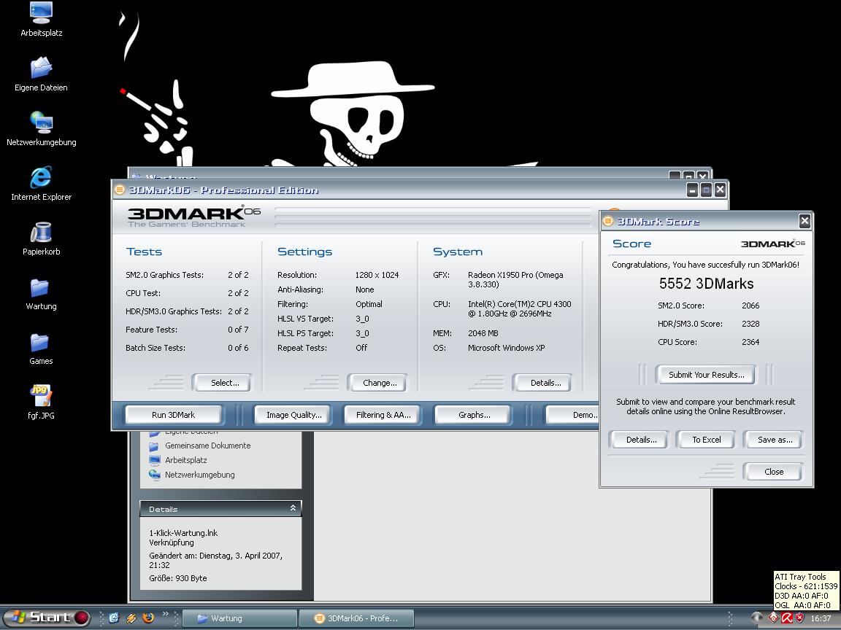Viewport: 841px width, 630px height.
Task: Click the Batch Size Tests value 0 of 6
Action: (238, 348)
